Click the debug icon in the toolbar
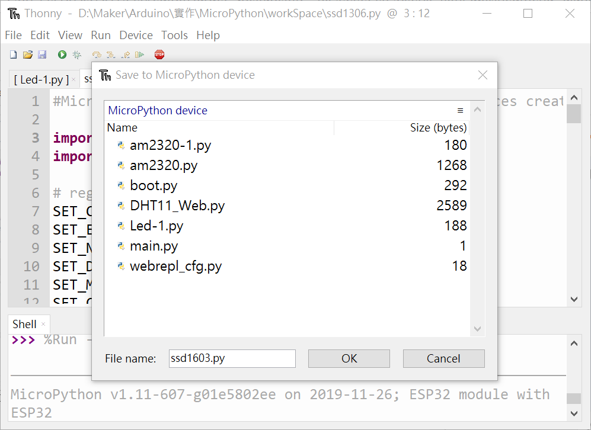Viewport: 591px width, 430px height. pos(77,54)
